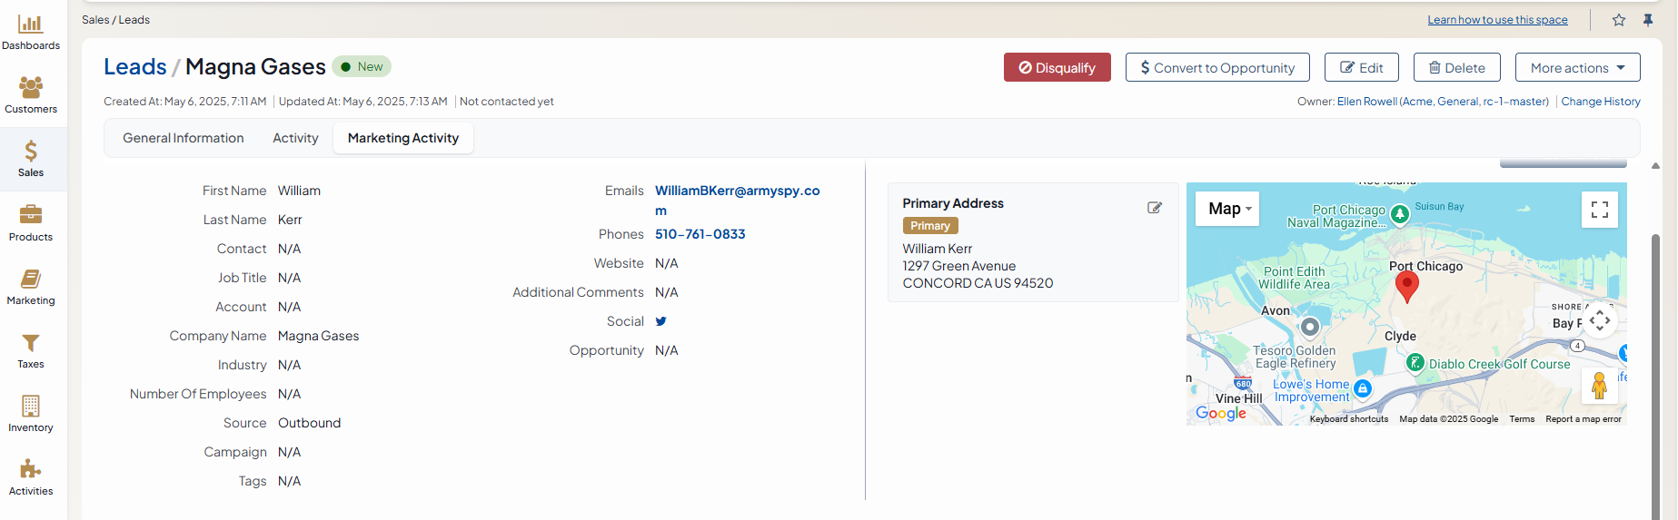This screenshot has height=520, width=1678.
Task: Toggle fullscreen view on the map
Action: (1600, 210)
